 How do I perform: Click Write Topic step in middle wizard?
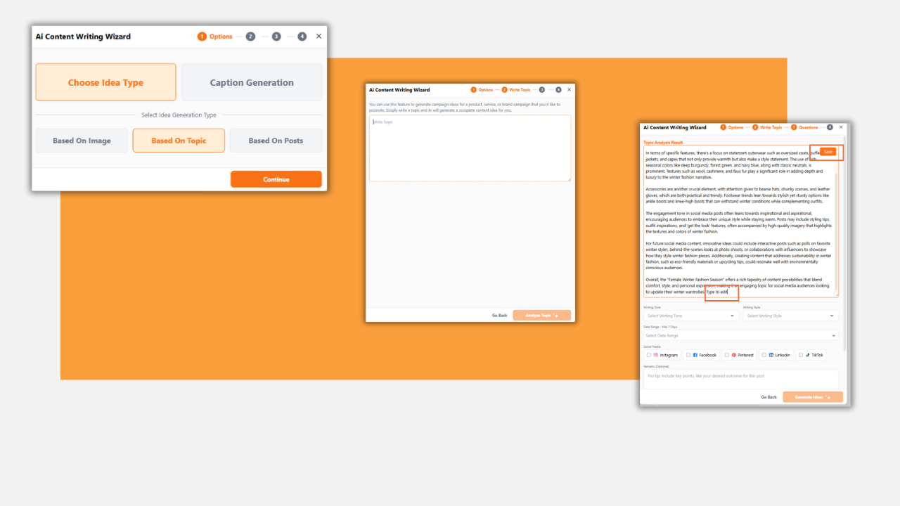click(516, 90)
